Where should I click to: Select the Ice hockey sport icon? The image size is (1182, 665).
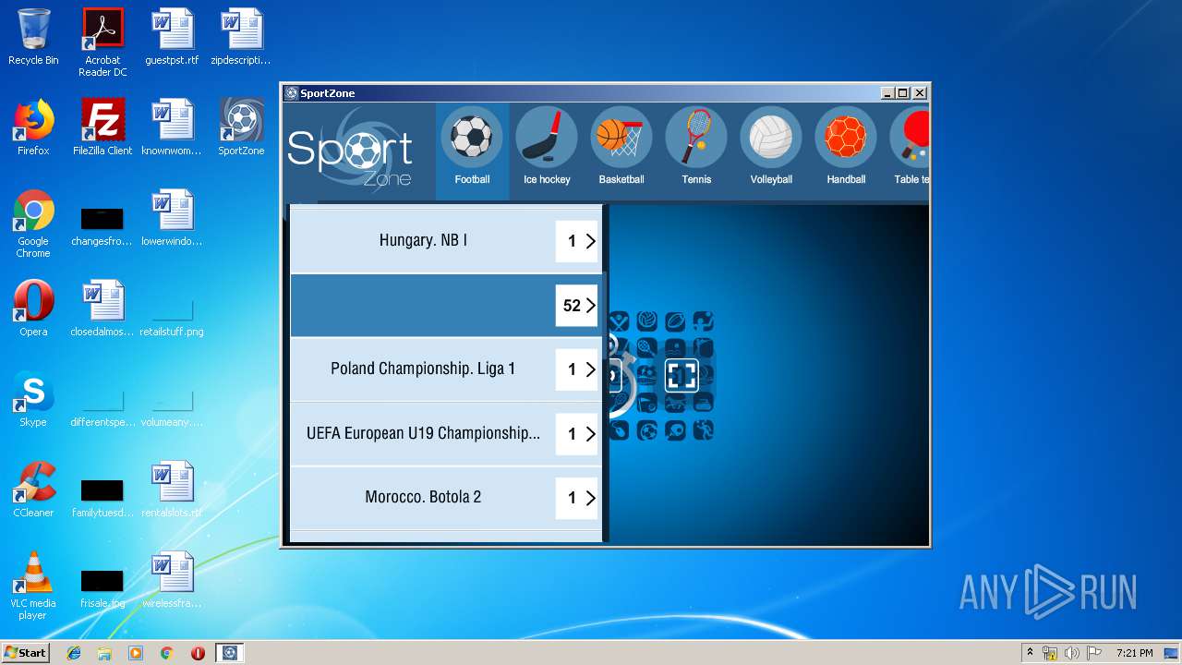tap(547, 137)
